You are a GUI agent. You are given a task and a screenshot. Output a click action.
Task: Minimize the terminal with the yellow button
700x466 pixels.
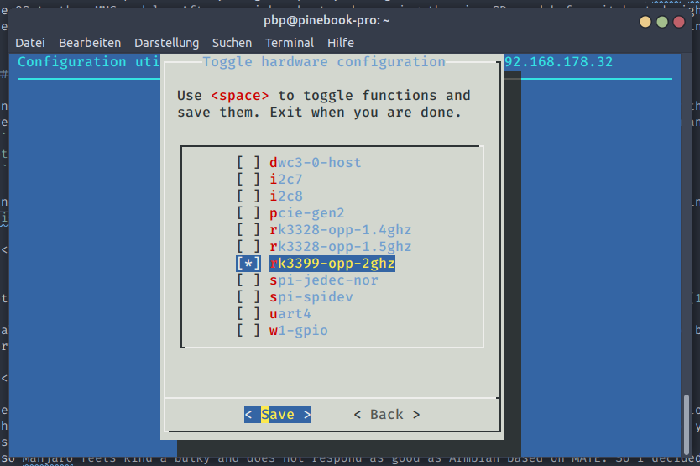coord(645,22)
